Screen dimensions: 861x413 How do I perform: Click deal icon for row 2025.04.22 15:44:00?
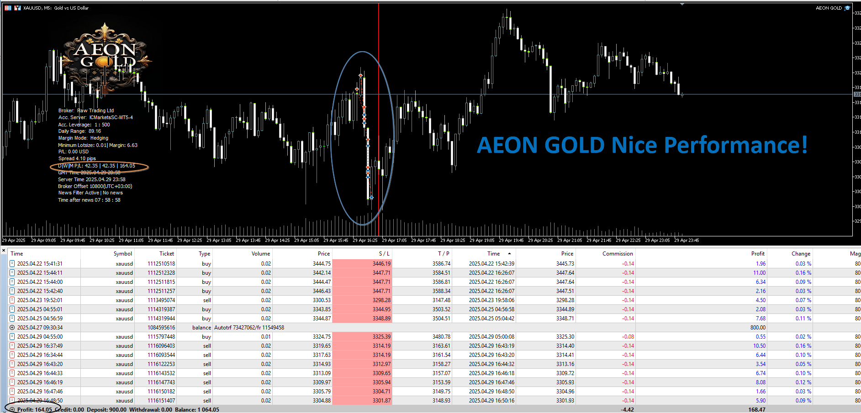pyautogui.click(x=12, y=282)
